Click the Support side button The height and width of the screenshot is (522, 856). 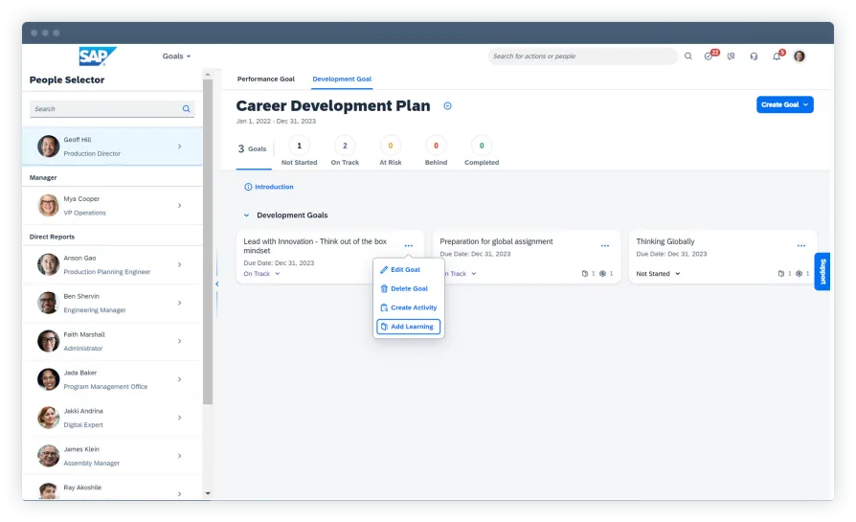(x=822, y=271)
